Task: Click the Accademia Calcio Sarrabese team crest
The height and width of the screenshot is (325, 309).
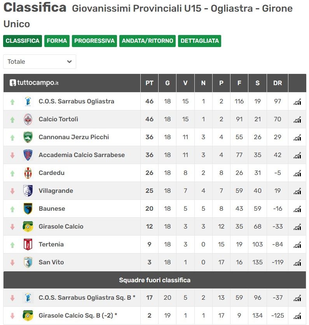Action: tap(28, 155)
